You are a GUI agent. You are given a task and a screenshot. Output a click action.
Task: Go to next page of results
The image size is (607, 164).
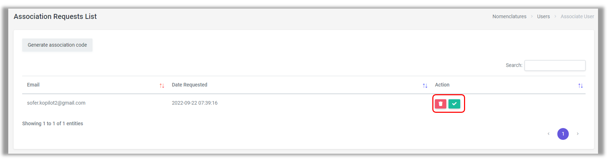[578, 134]
